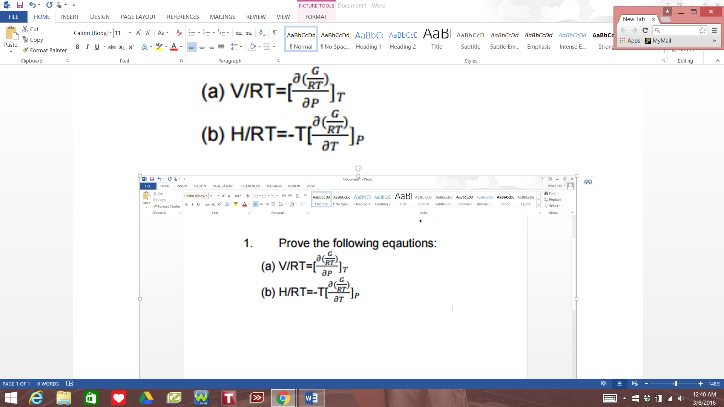
Task: Apply italic formatting
Action: tap(87, 47)
